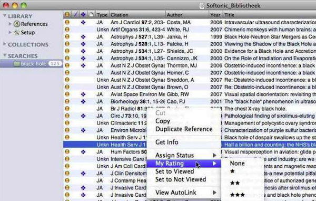
Task: Click purple diamond icon in Circ J row
Action: coord(83,116)
